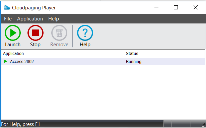Click the Application column header

pos(63,54)
